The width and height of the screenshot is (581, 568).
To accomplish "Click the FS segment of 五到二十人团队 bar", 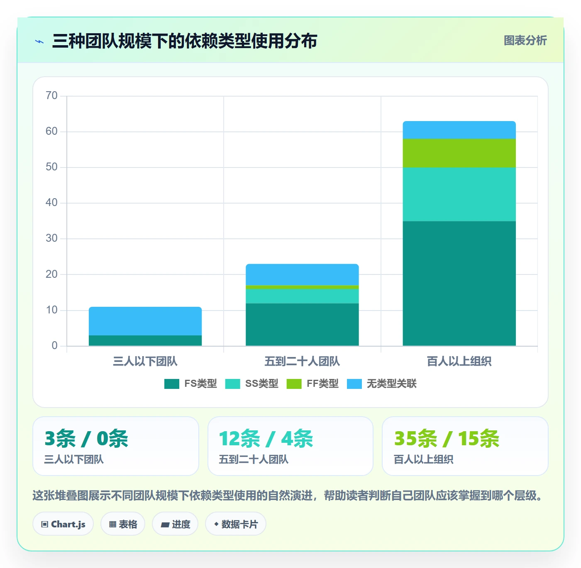I will (x=302, y=325).
